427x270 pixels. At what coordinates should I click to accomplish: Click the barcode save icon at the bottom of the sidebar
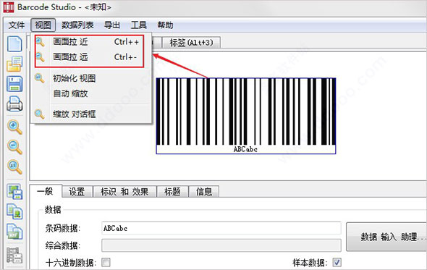click(x=14, y=255)
